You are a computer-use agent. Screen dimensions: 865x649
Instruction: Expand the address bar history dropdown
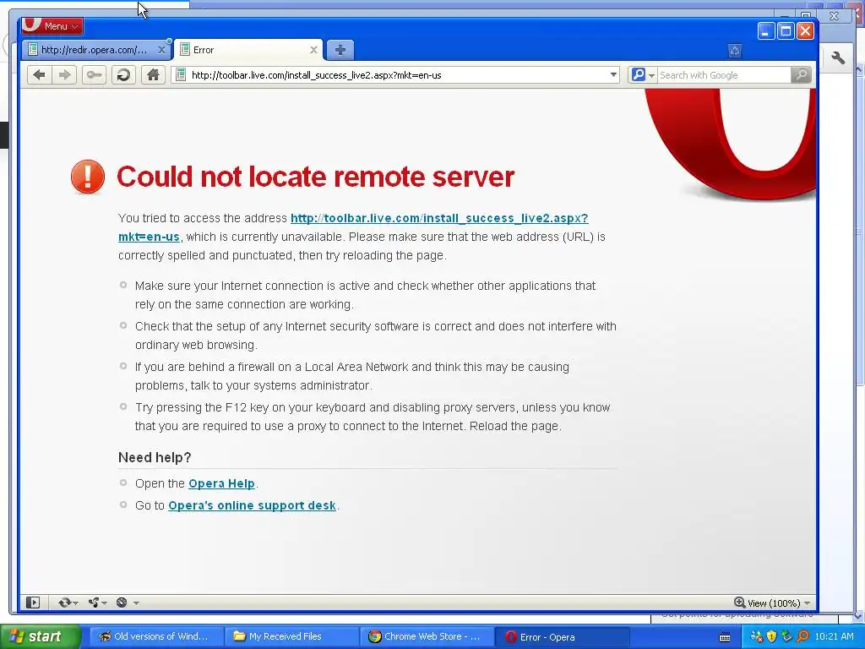click(613, 74)
